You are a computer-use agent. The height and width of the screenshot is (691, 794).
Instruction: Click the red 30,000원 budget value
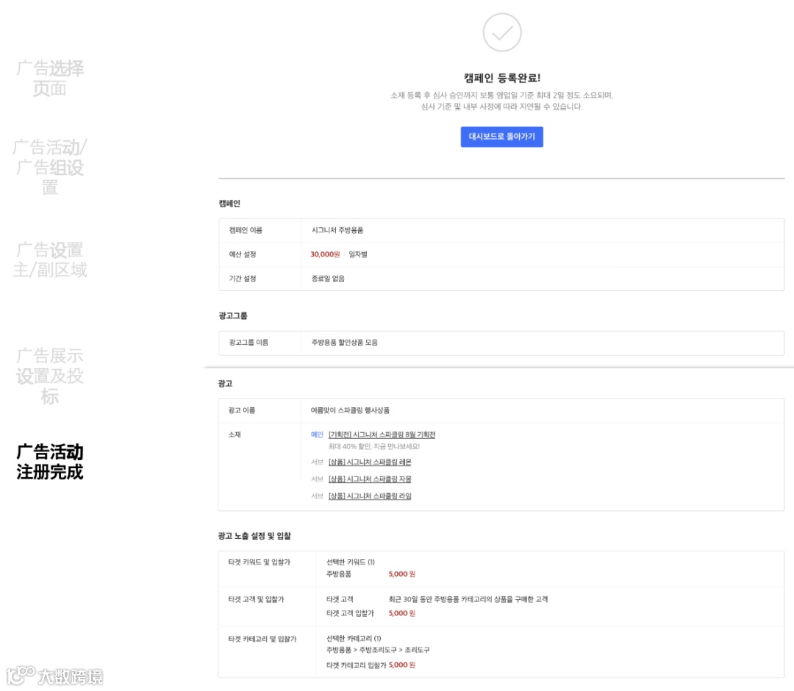[x=326, y=255]
